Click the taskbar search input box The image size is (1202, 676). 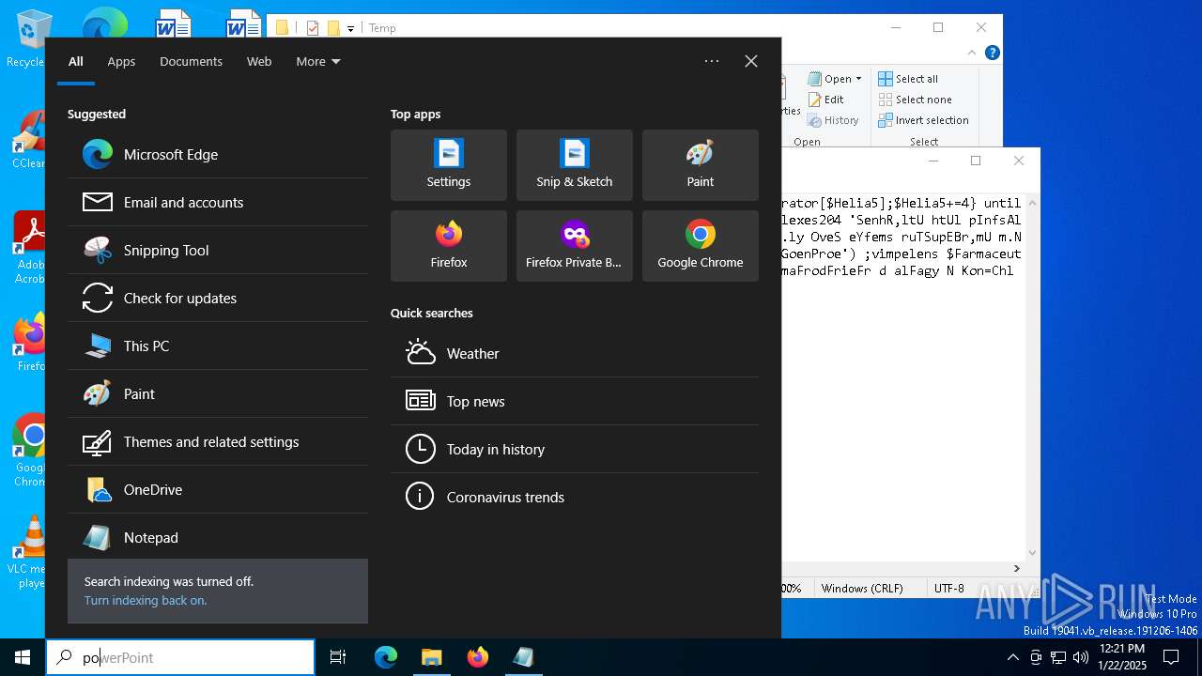[180, 657]
